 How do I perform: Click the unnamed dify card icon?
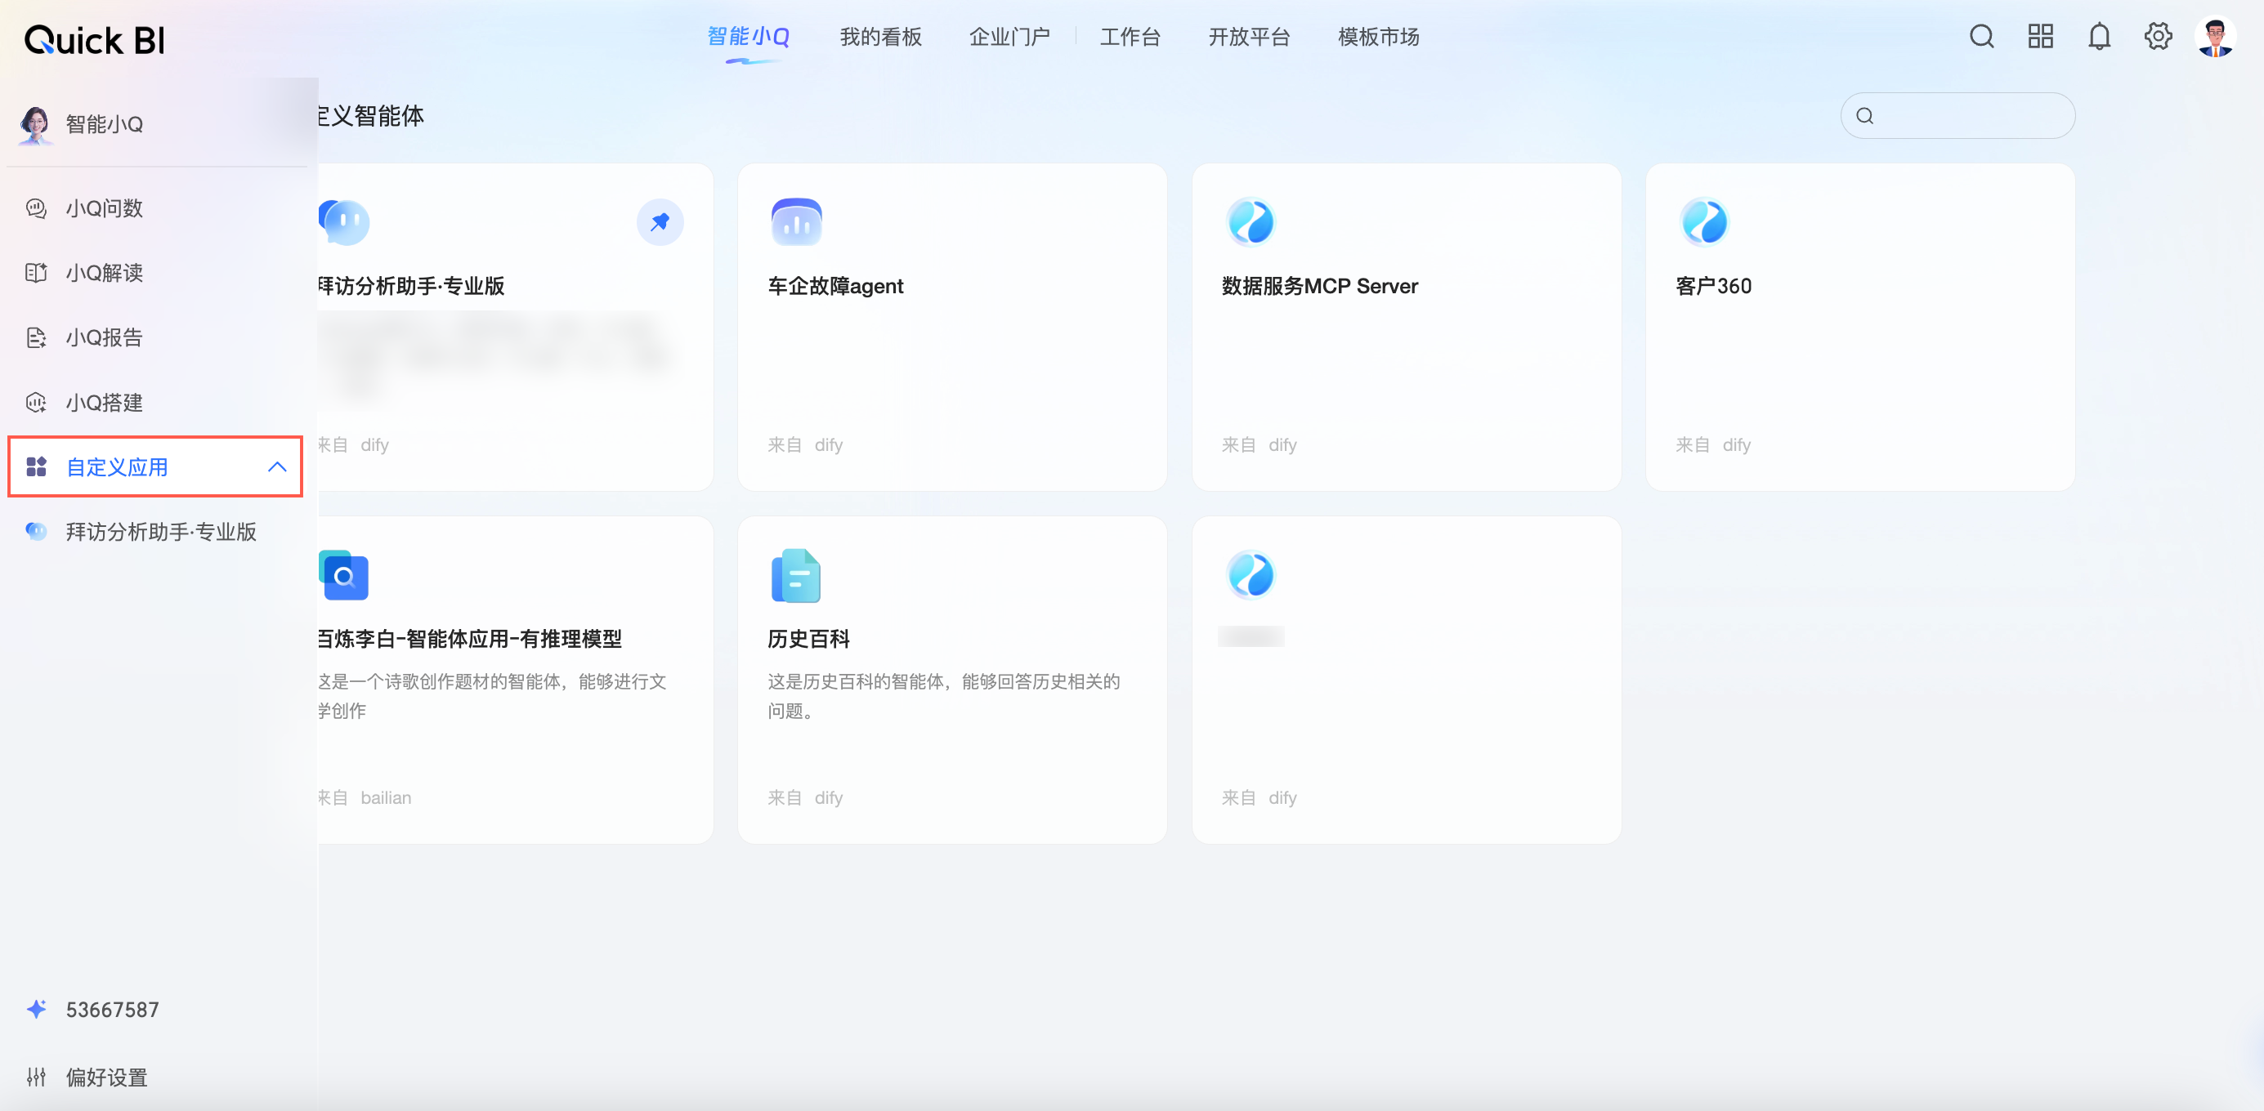click(1251, 576)
